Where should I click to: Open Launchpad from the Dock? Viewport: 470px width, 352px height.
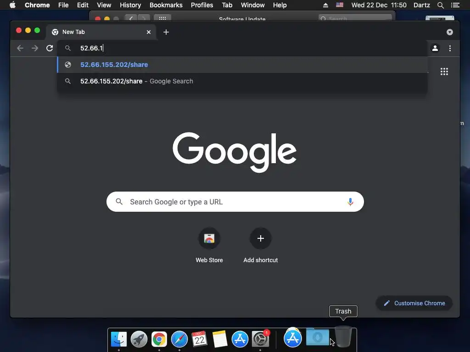click(x=139, y=339)
